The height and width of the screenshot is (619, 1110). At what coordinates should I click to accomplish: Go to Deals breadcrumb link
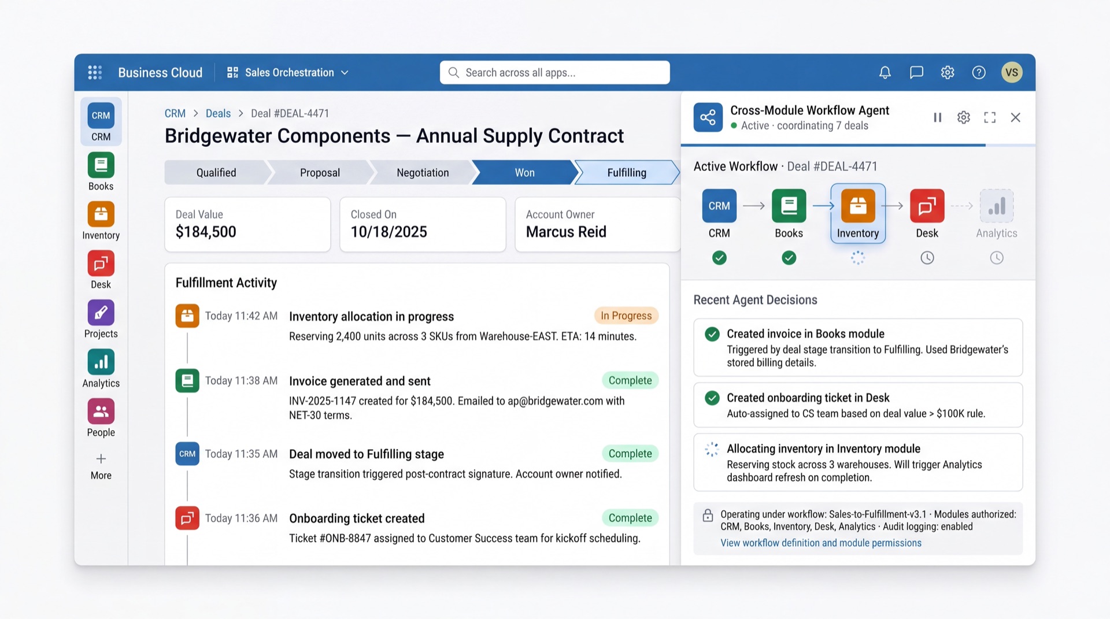[x=218, y=113]
